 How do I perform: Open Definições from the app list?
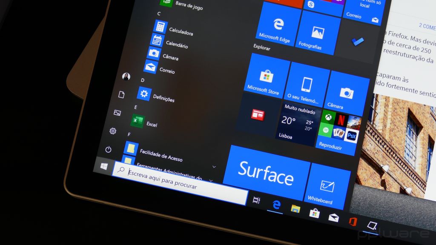(x=156, y=96)
